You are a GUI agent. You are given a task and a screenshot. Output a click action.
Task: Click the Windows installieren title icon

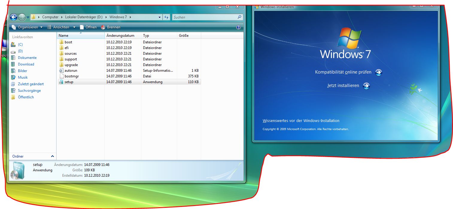(x=257, y=7)
